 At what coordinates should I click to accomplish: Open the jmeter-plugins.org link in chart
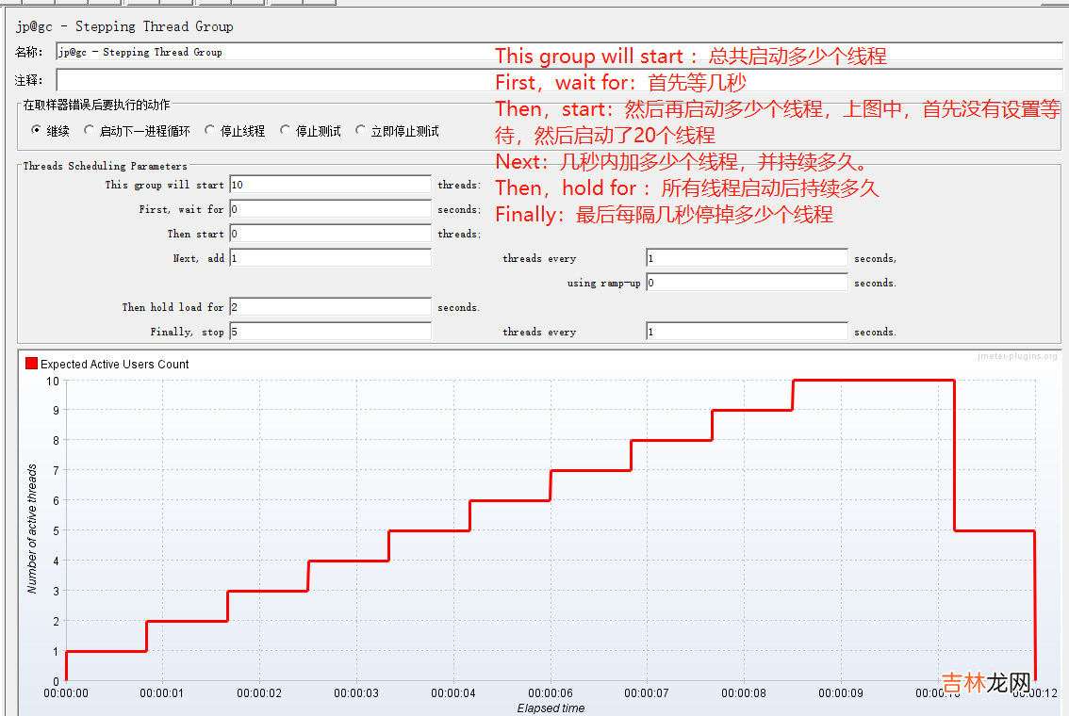coord(1018,356)
